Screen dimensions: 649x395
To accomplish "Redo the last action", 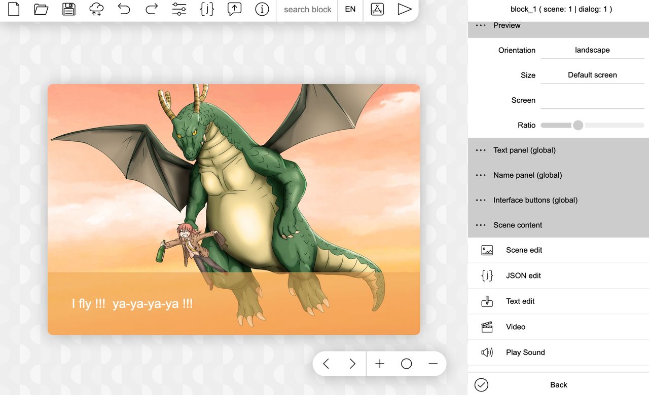I will (x=152, y=9).
